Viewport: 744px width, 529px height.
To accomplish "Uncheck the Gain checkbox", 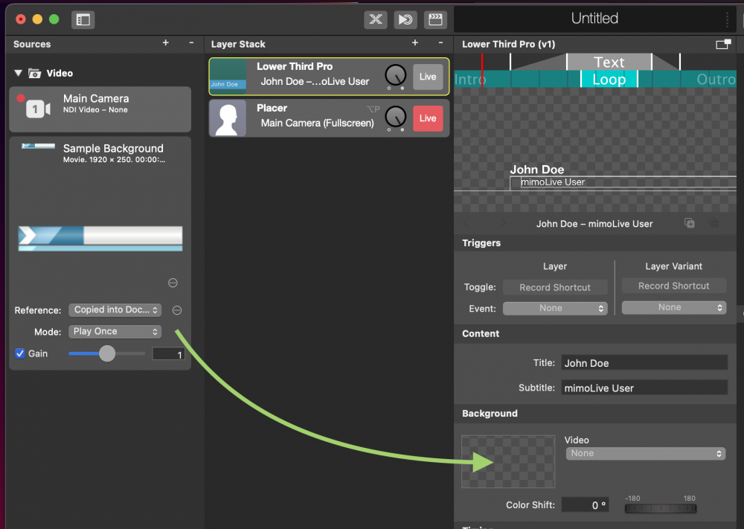I will (20, 353).
